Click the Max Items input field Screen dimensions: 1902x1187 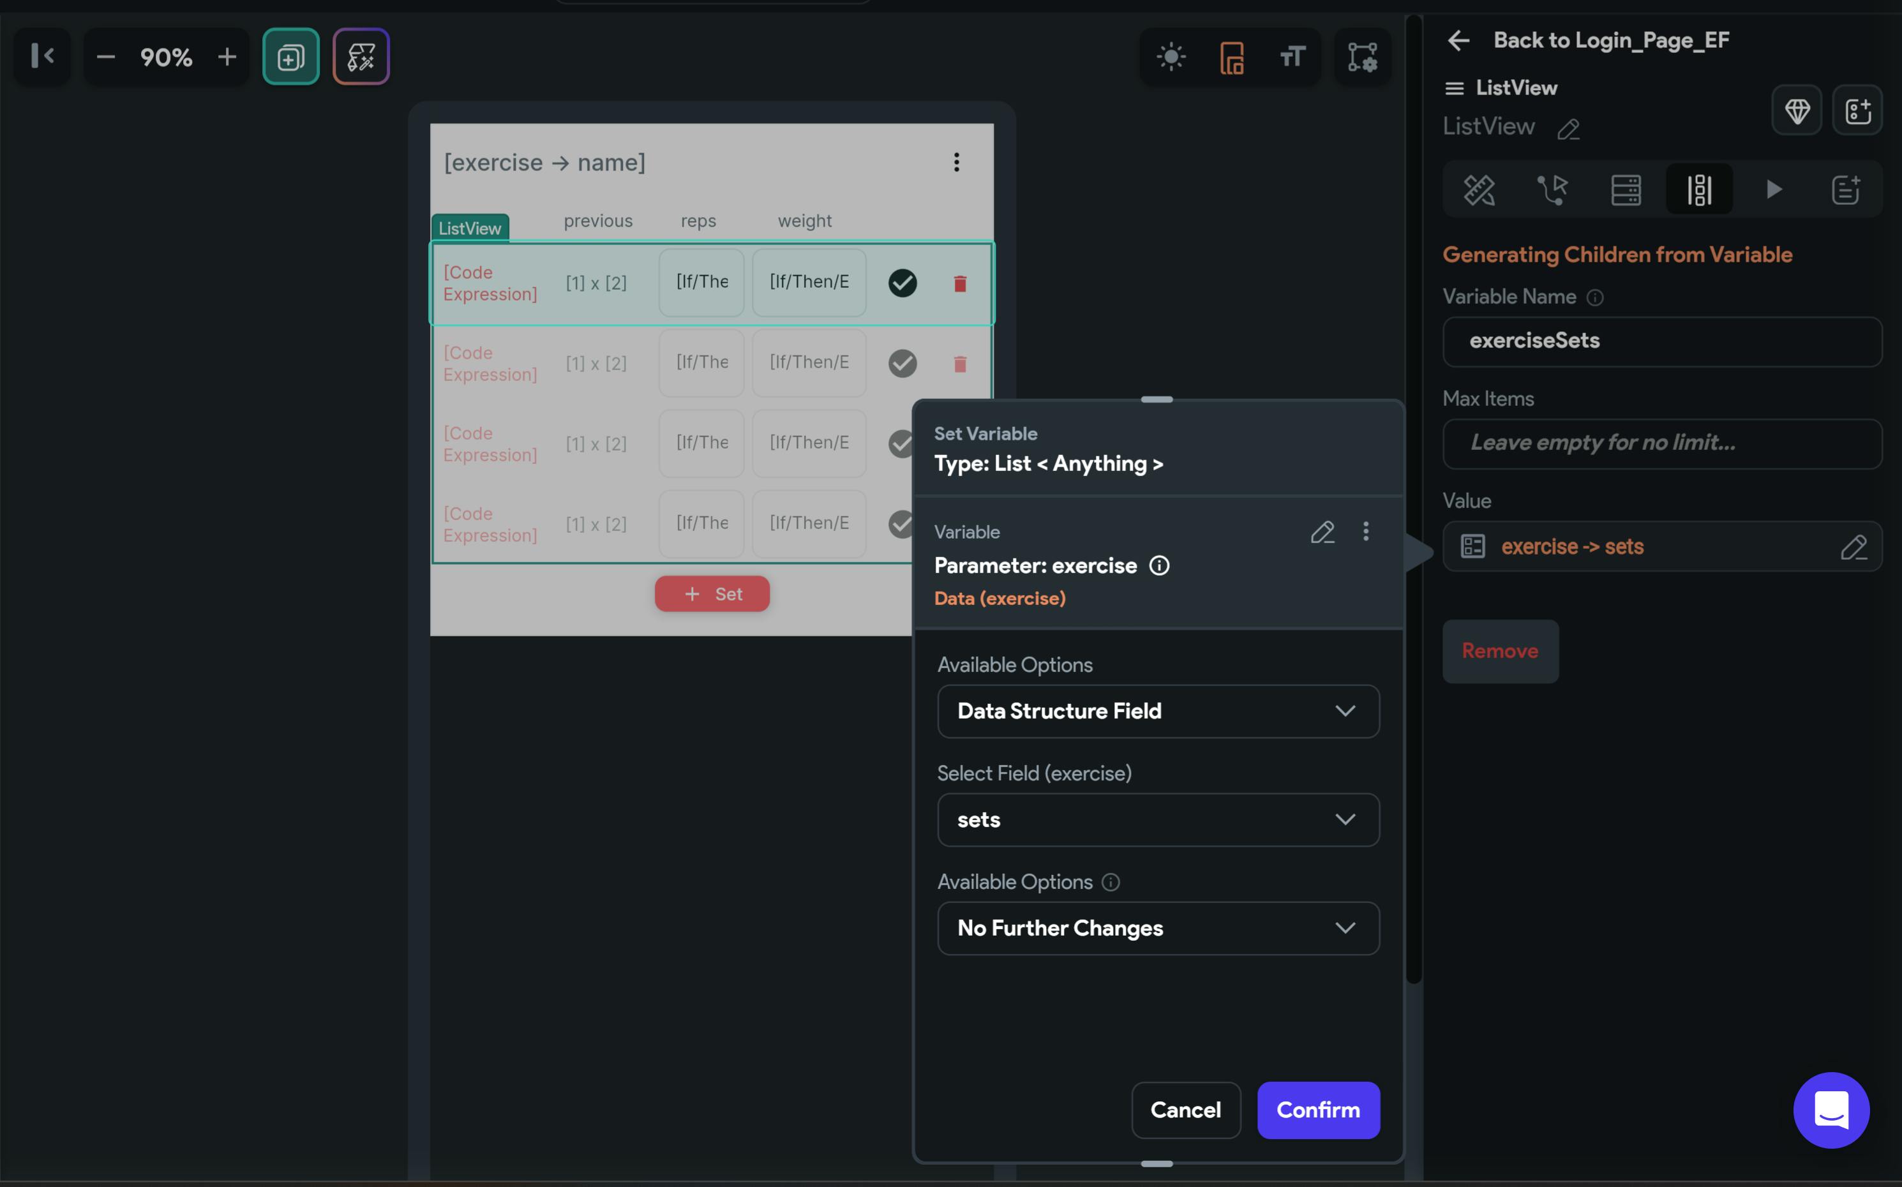[x=1662, y=444]
